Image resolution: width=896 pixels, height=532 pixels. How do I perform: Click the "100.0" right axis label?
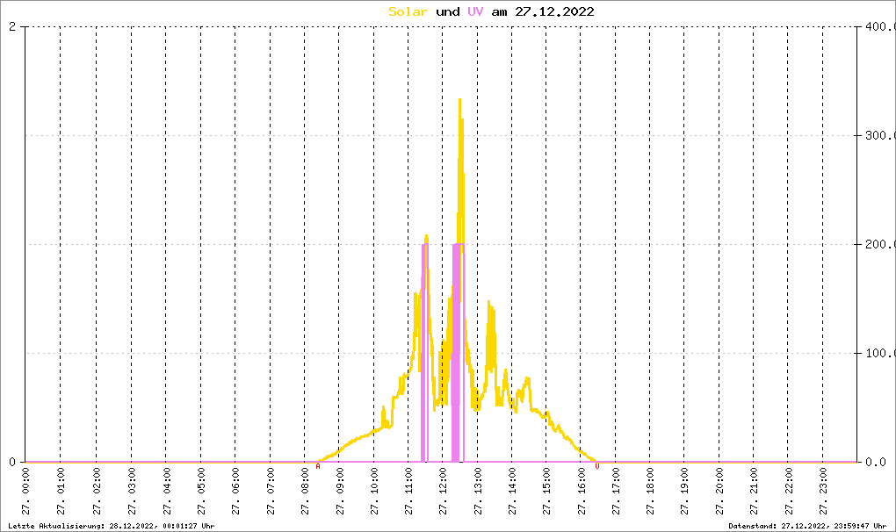tap(878, 354)
